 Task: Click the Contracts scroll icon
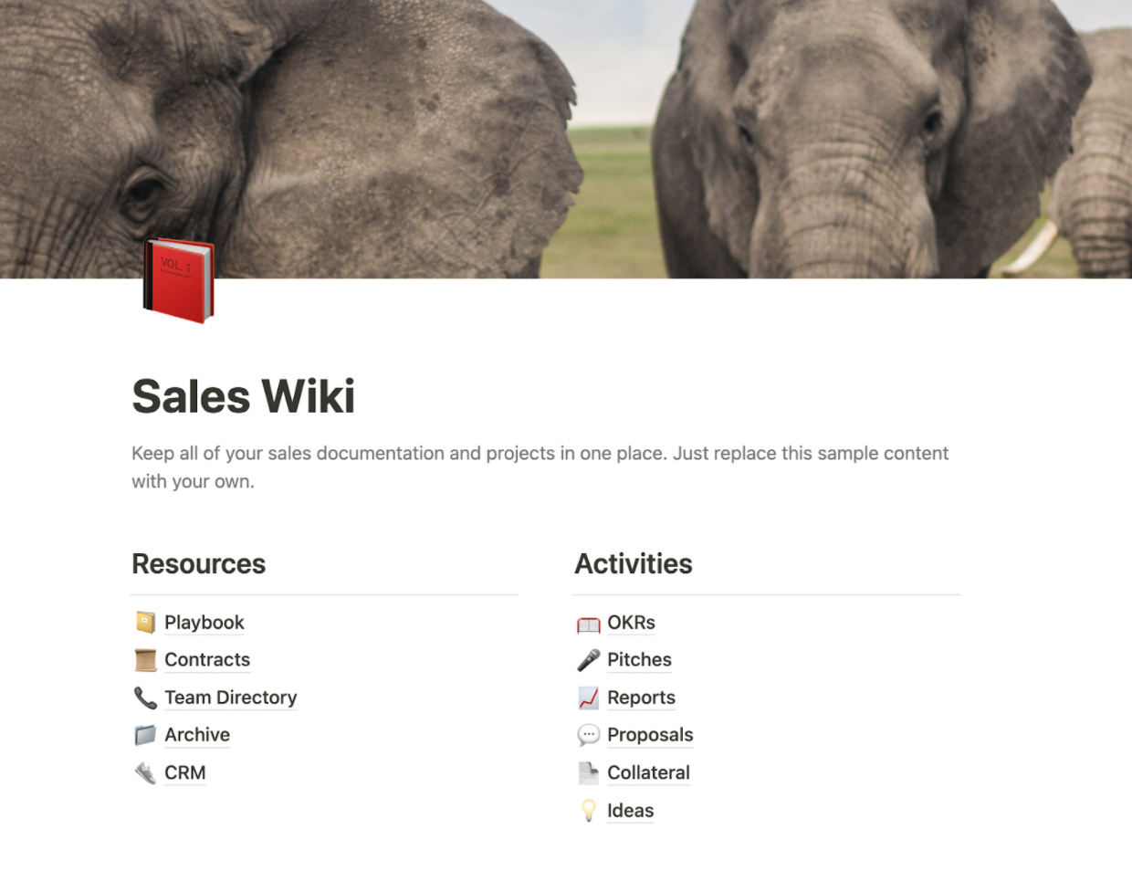145,660
